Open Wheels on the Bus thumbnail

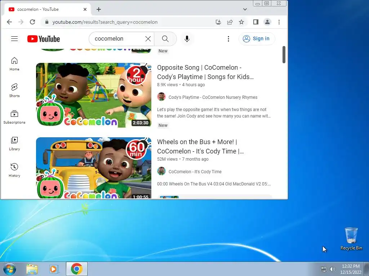tap(94, 168)
